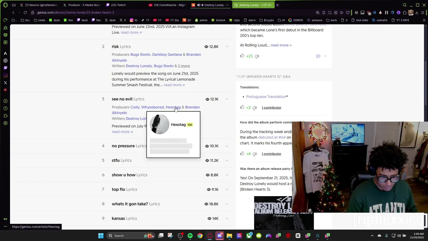Open X panel in Opera sidebar

pyautogui.click(x=5, y=83)
